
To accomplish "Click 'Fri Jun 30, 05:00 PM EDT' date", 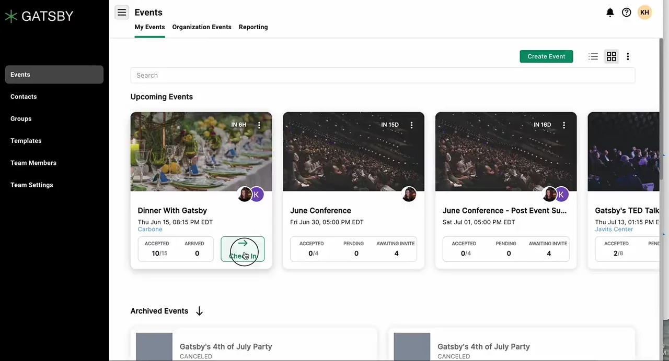I will point(327,222).
